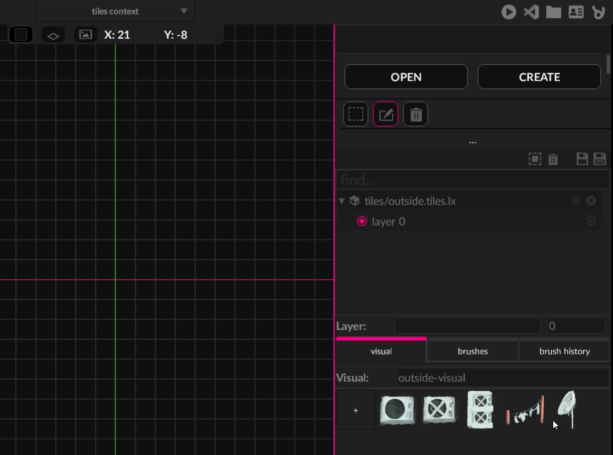The height and width of the screenshot is (455, 613).
Task: Click the find search field
Action: [x=473, y=180]
